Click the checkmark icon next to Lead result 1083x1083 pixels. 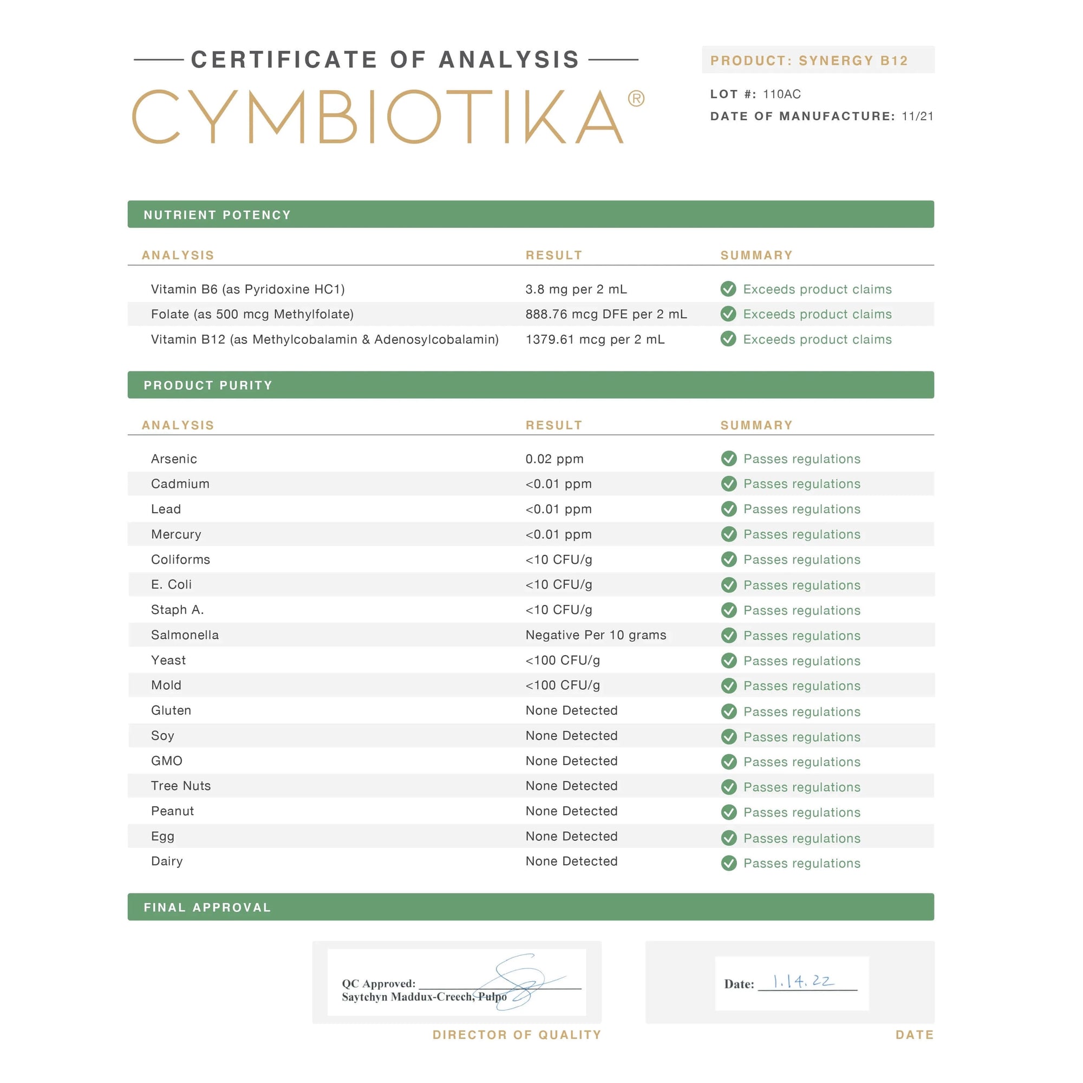pos(729,509)
